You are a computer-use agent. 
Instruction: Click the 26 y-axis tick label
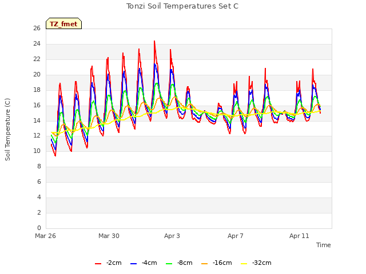(x=37, y=29)
